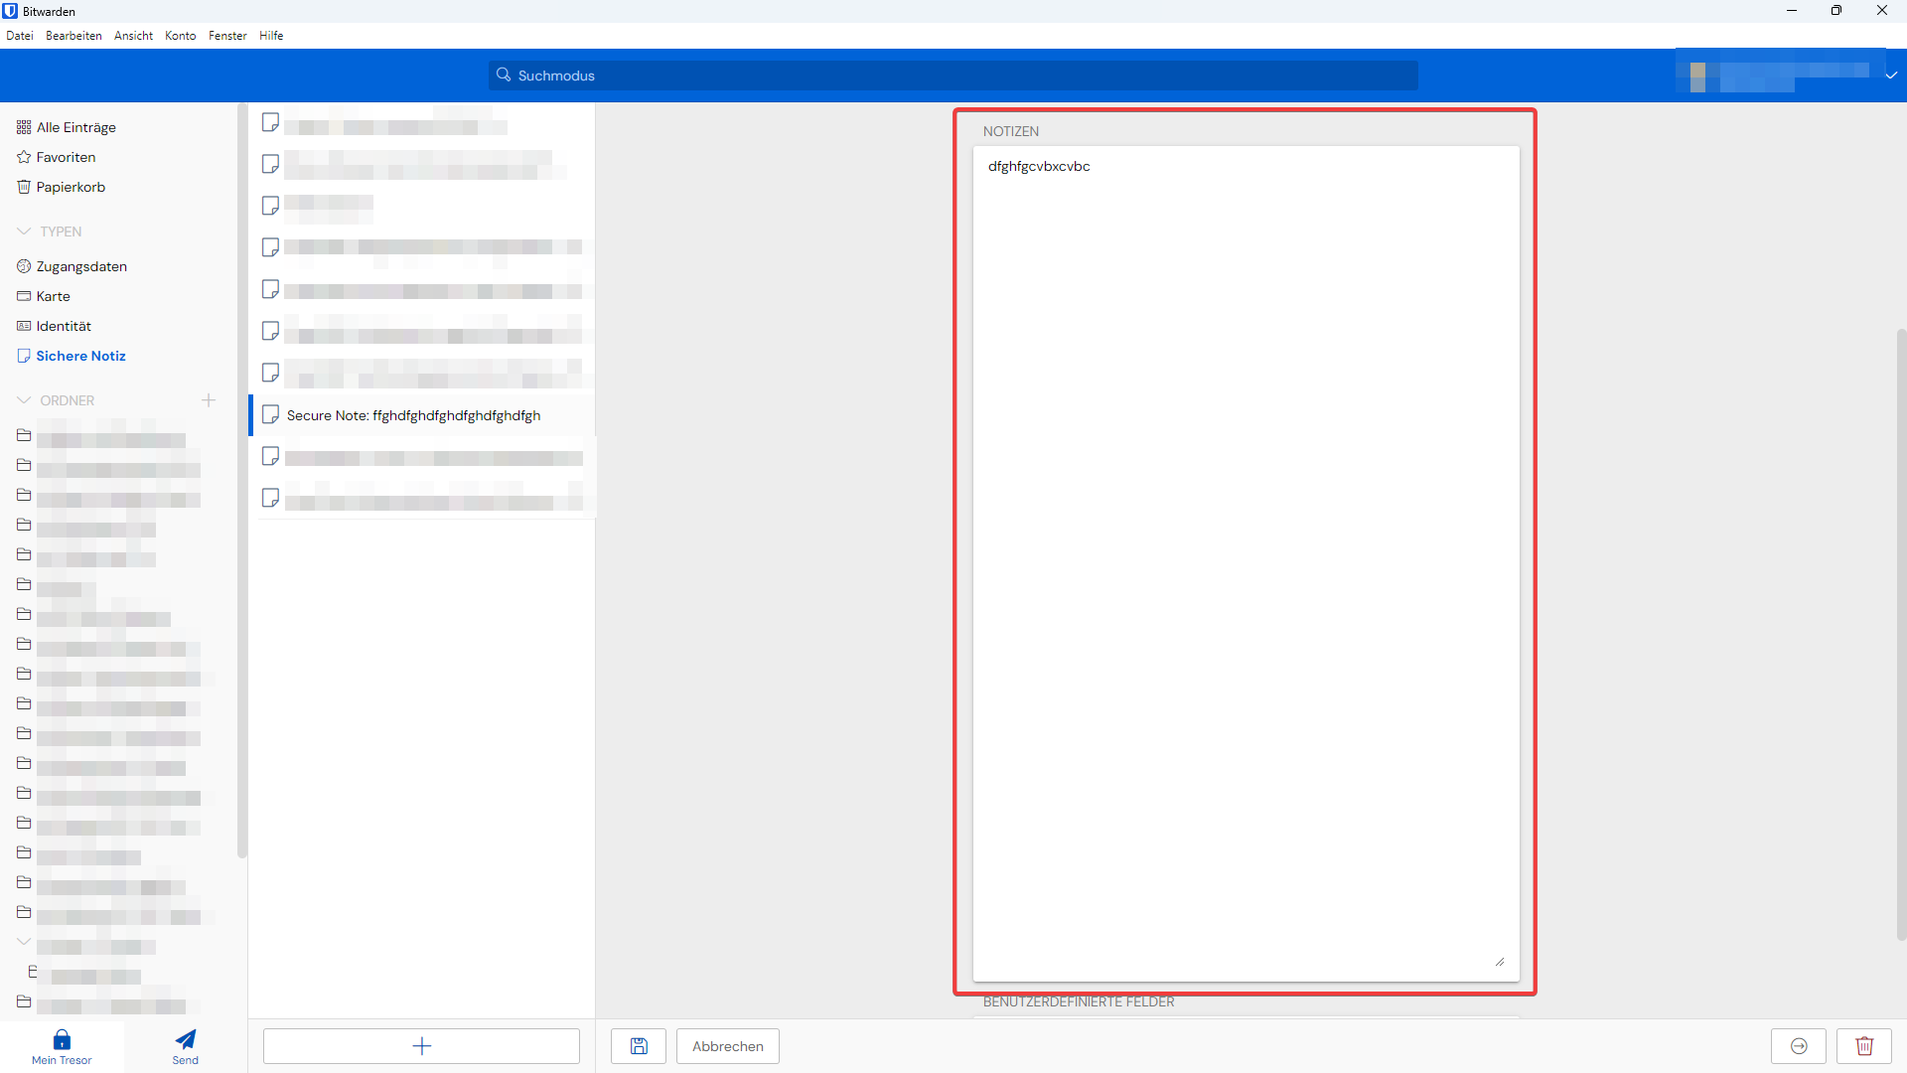Click the share arrow circle icon
Screen dimensions: 1907x1073
[x=1799, y=1046]
